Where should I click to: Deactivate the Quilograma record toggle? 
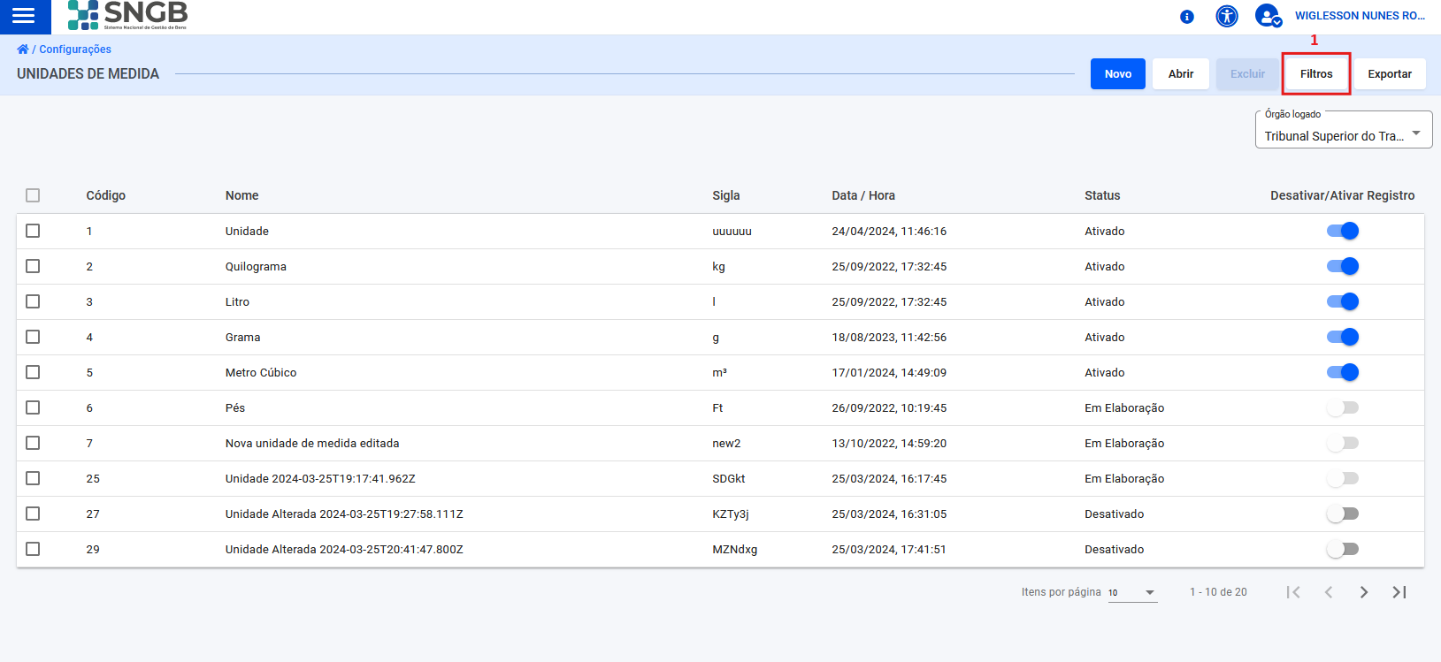[1343, 266]
